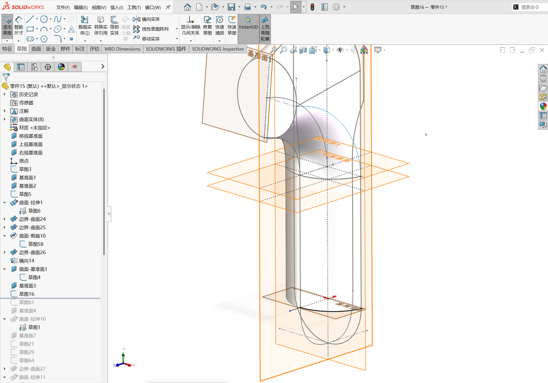Pick the Line sketch tool
Image resolution: width=548 pixels, height=383 pixels.
[30, 19]
